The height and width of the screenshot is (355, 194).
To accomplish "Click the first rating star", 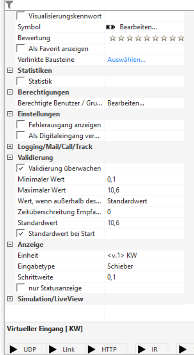I will [112, 38].
